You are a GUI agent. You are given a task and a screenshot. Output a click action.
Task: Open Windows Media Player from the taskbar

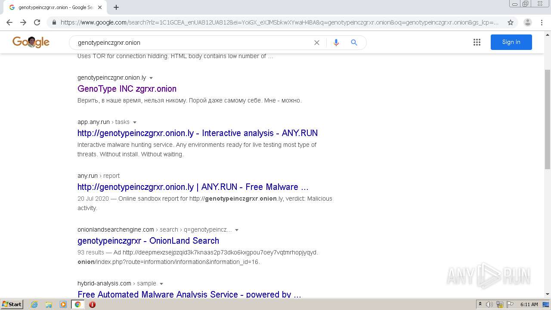pos(63,304)
